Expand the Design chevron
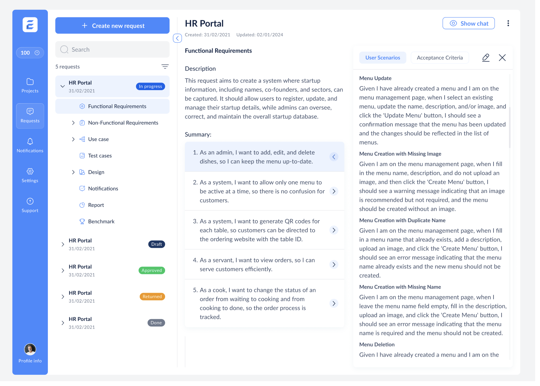This screenshot has height=386, width=540. click(73, 172)
